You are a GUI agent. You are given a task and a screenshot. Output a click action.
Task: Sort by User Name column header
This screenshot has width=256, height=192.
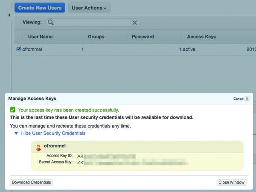pyautogui.click(x=41, y=37)
